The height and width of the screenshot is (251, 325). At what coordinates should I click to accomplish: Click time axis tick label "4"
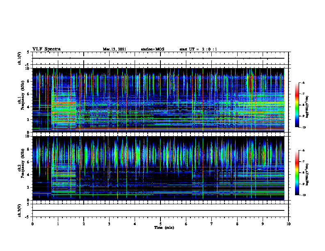pos(135,224)
